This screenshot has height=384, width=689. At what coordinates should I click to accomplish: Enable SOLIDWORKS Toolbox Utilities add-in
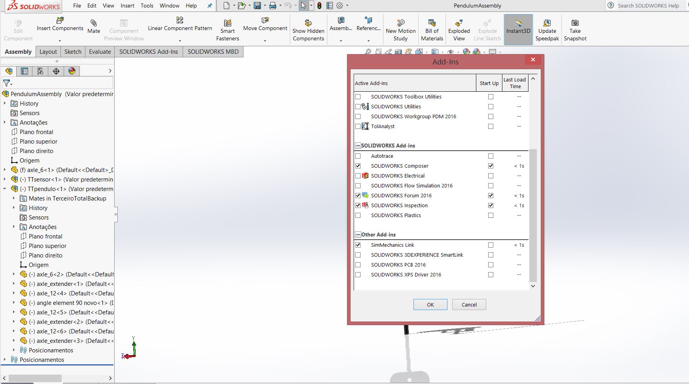(358, 96)
